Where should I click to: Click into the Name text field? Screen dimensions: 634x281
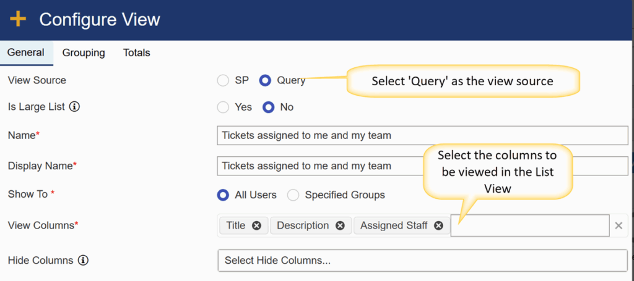422,135
